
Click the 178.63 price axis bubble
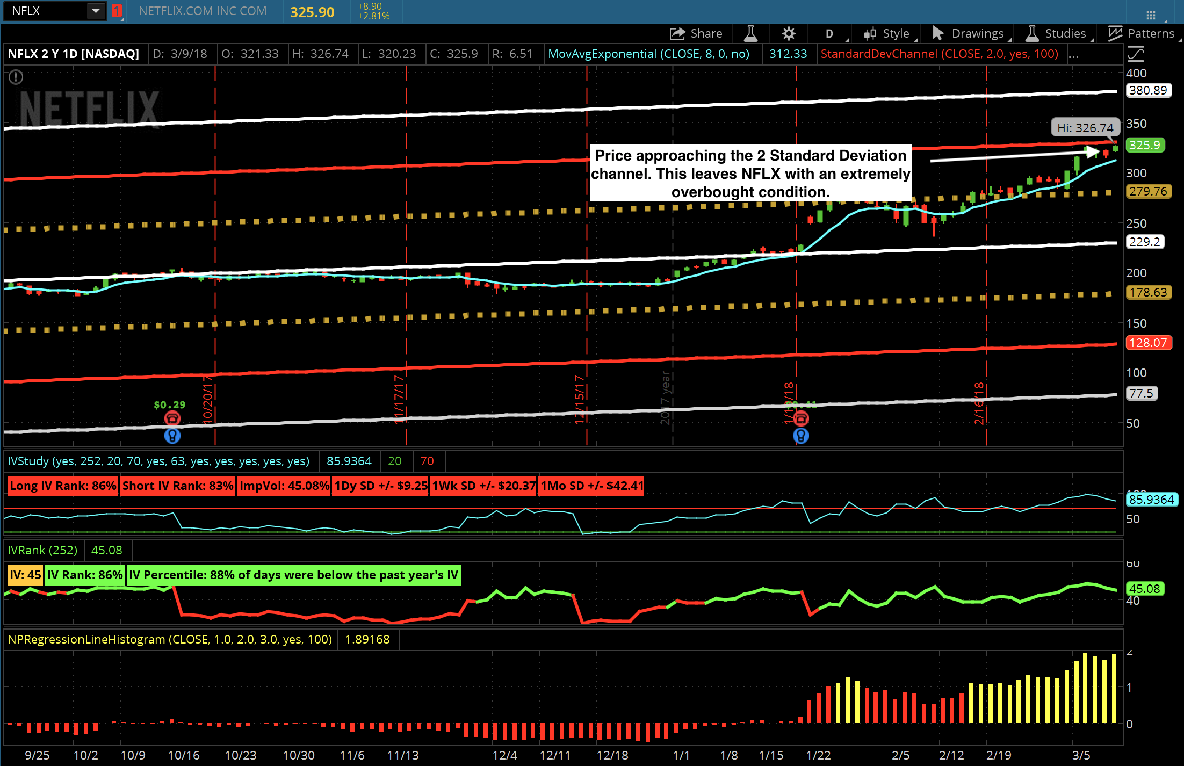[1148, 292]
